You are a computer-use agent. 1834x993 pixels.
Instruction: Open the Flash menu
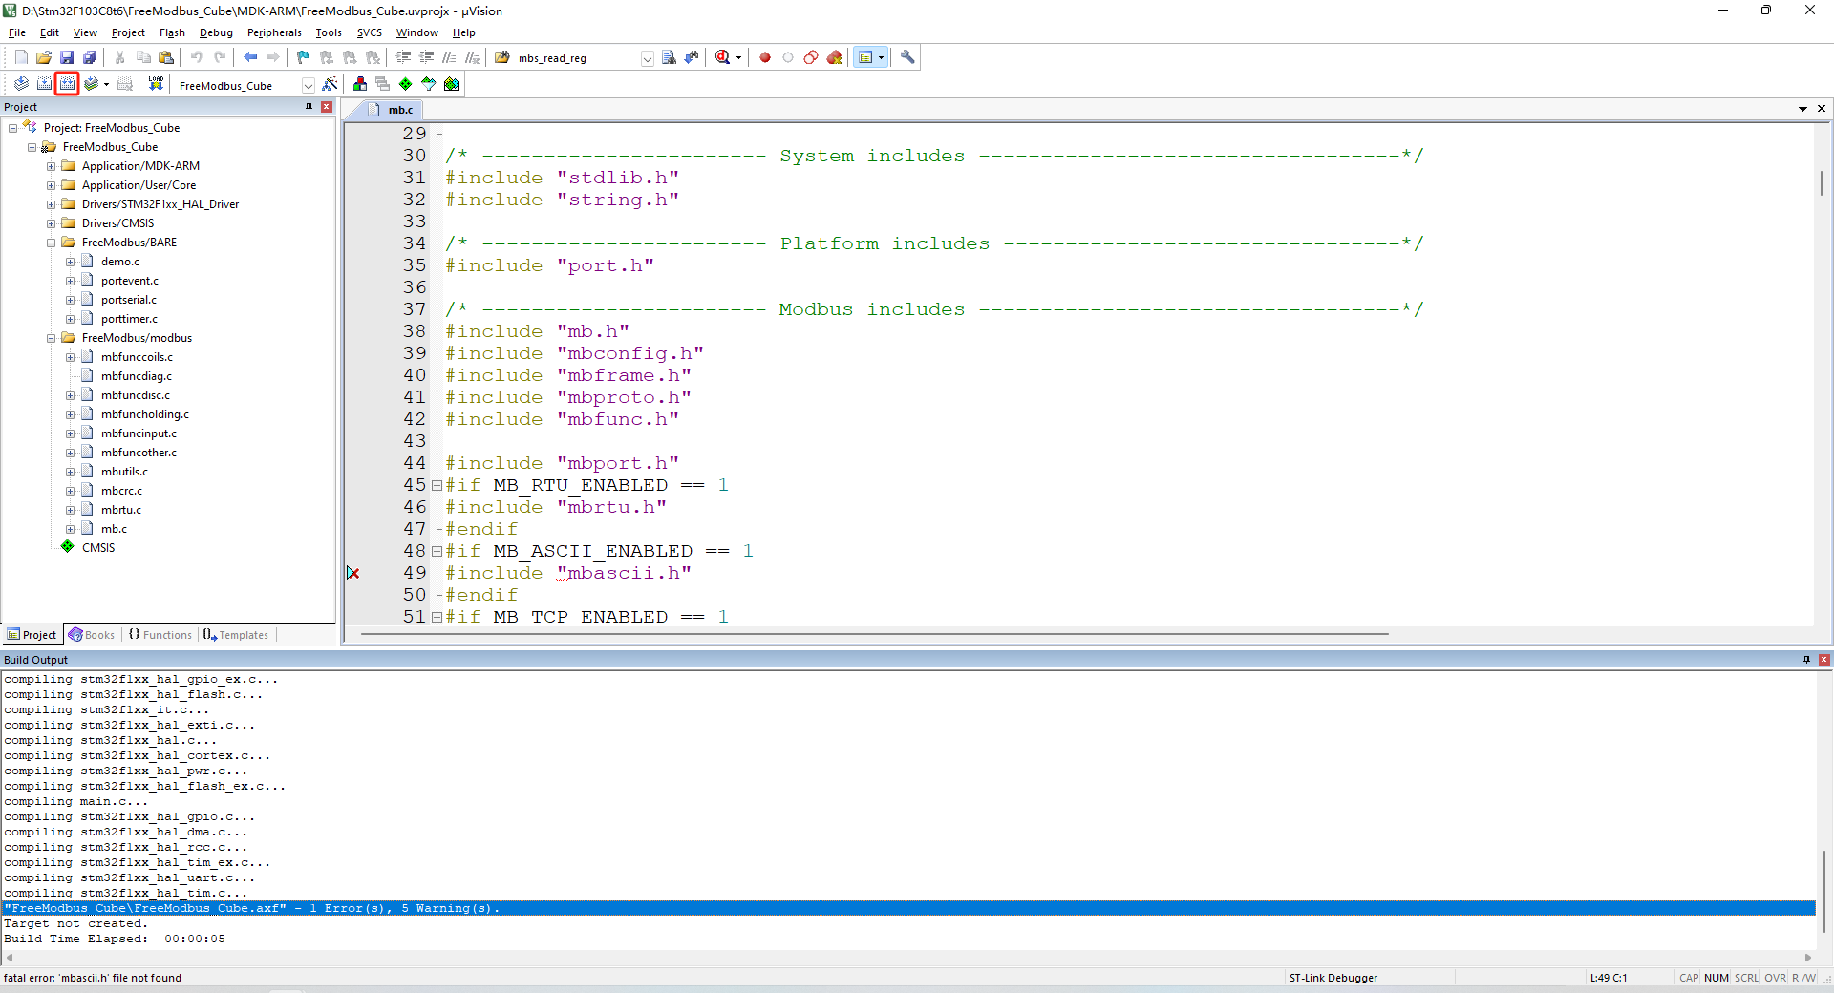[x=172, y=32]
